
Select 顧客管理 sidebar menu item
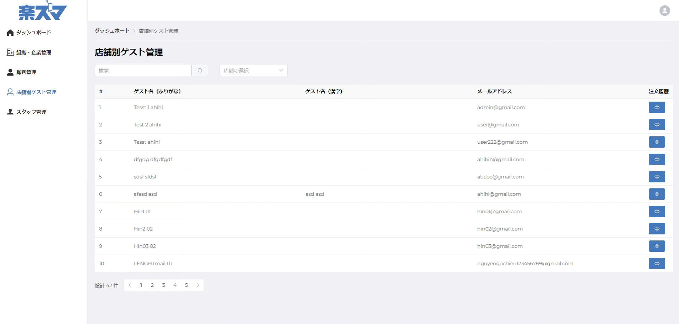[x=26, y=72]
